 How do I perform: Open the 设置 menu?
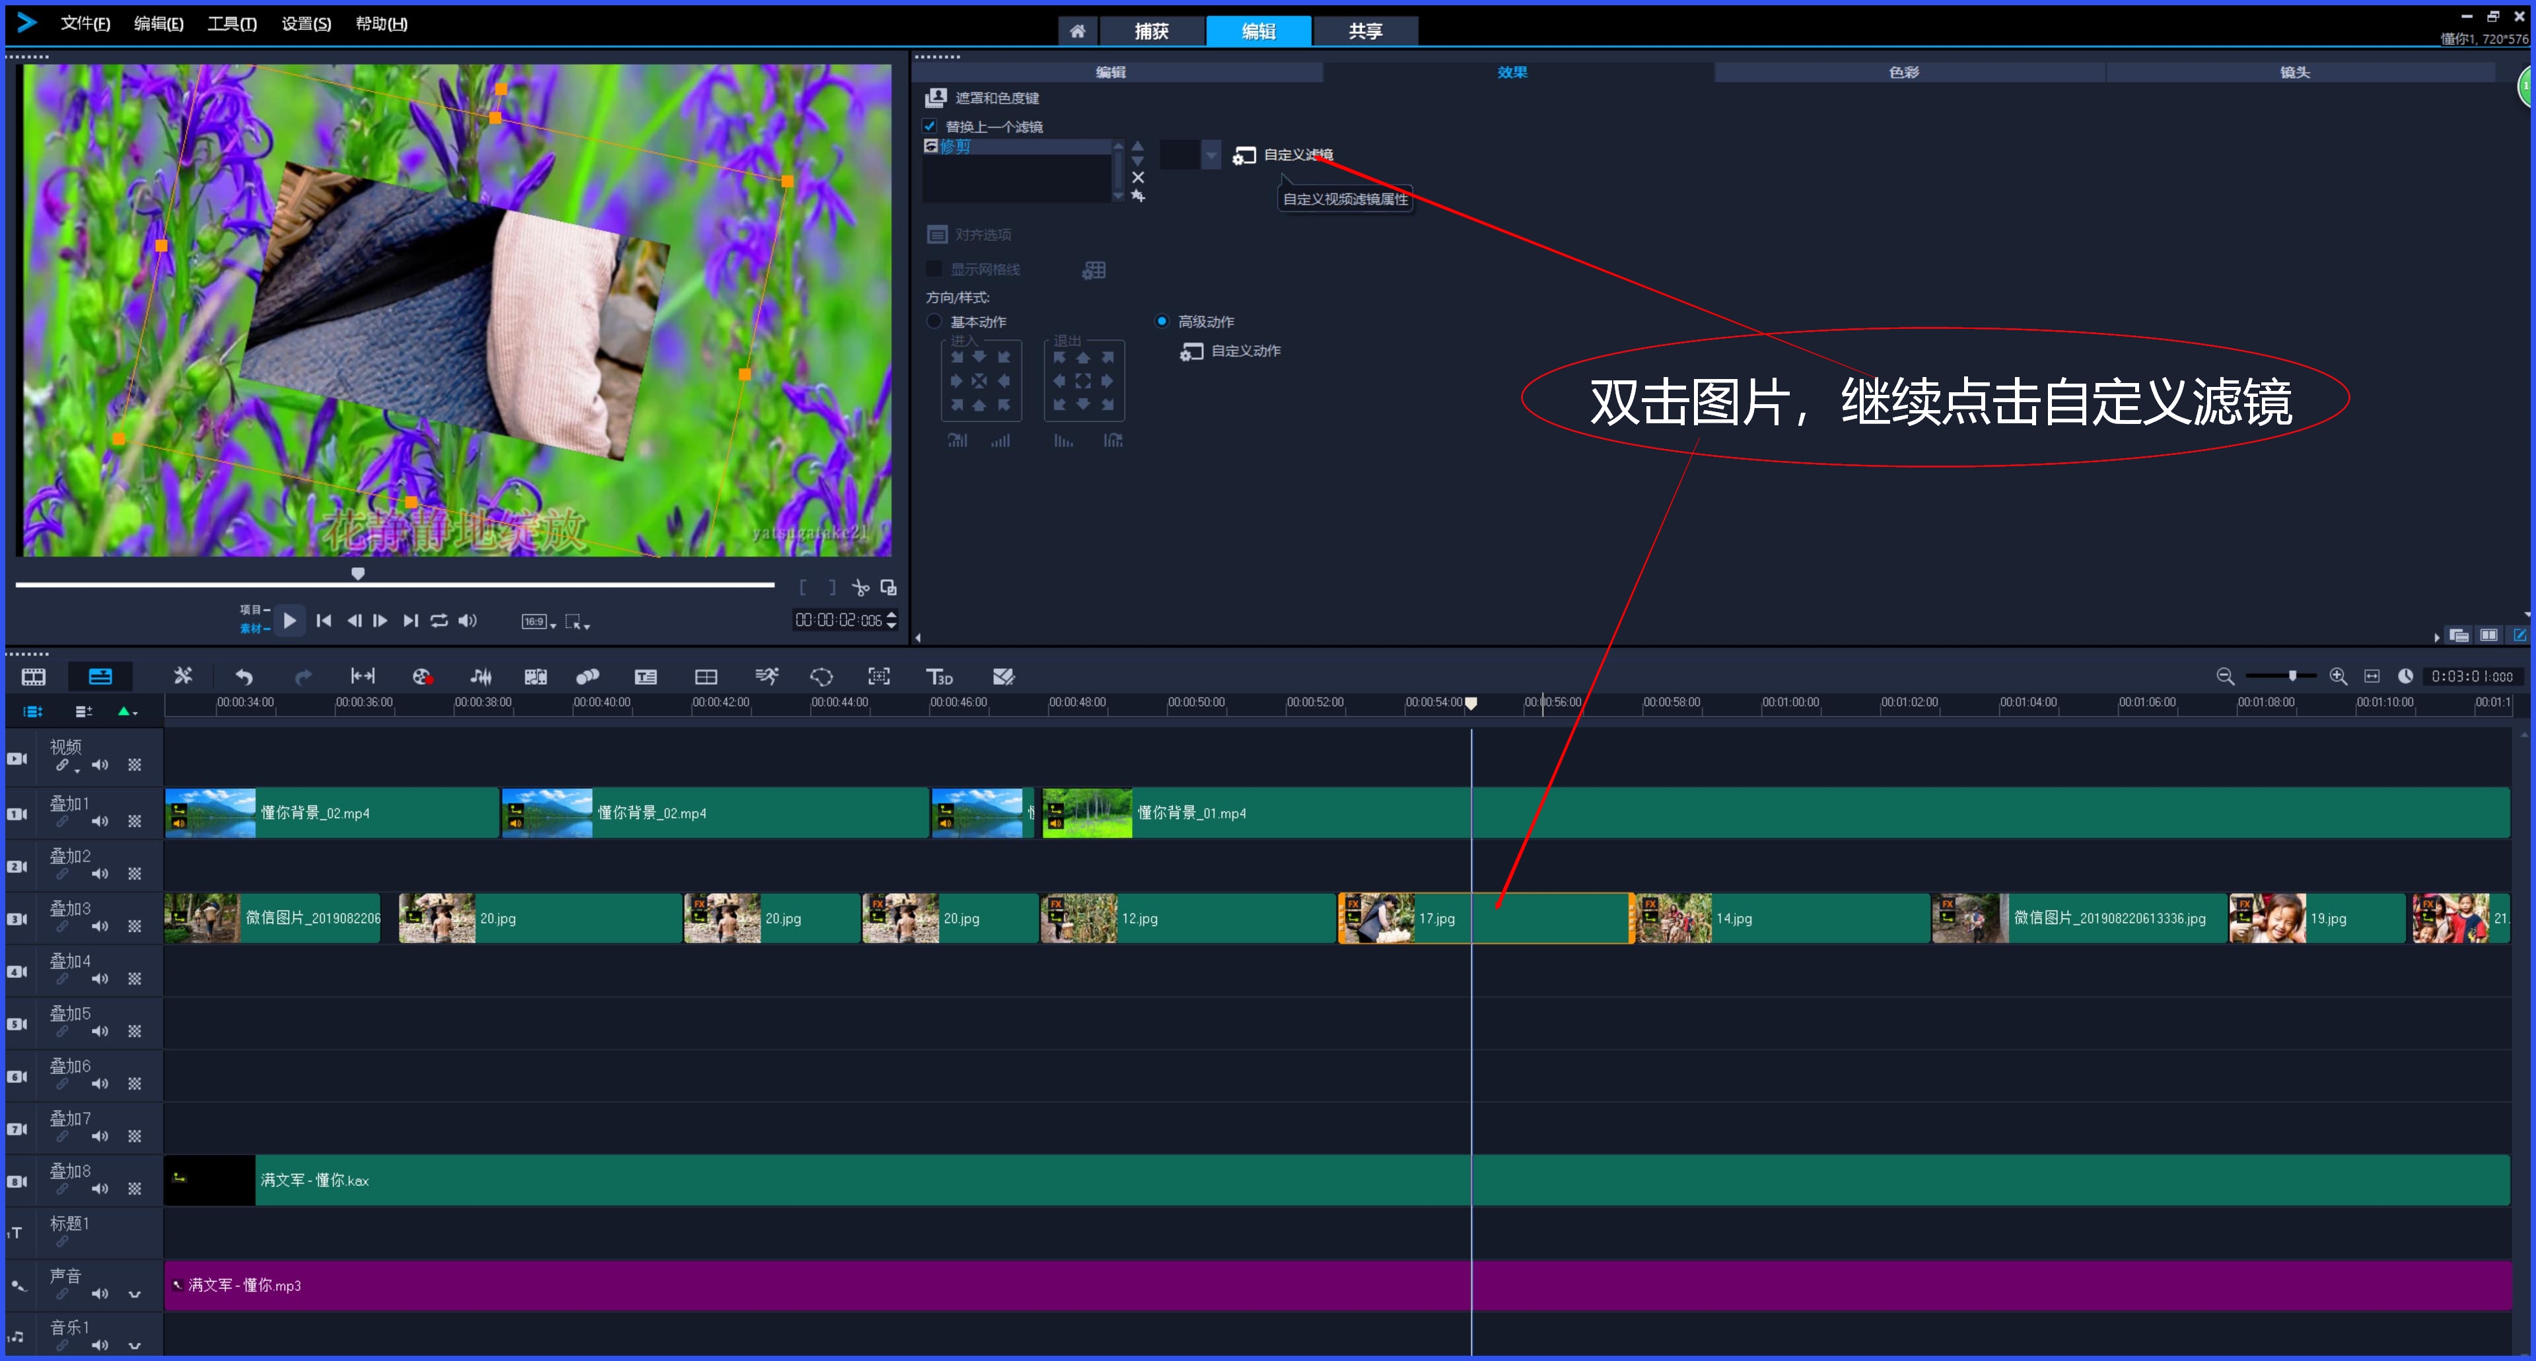pos(305,24)
